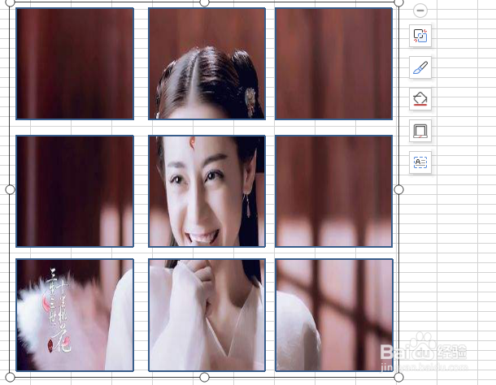Viewport: 496px width, 385px height.
Task: Select the middle-left dark curtain tile
Action: click(75, 191)
